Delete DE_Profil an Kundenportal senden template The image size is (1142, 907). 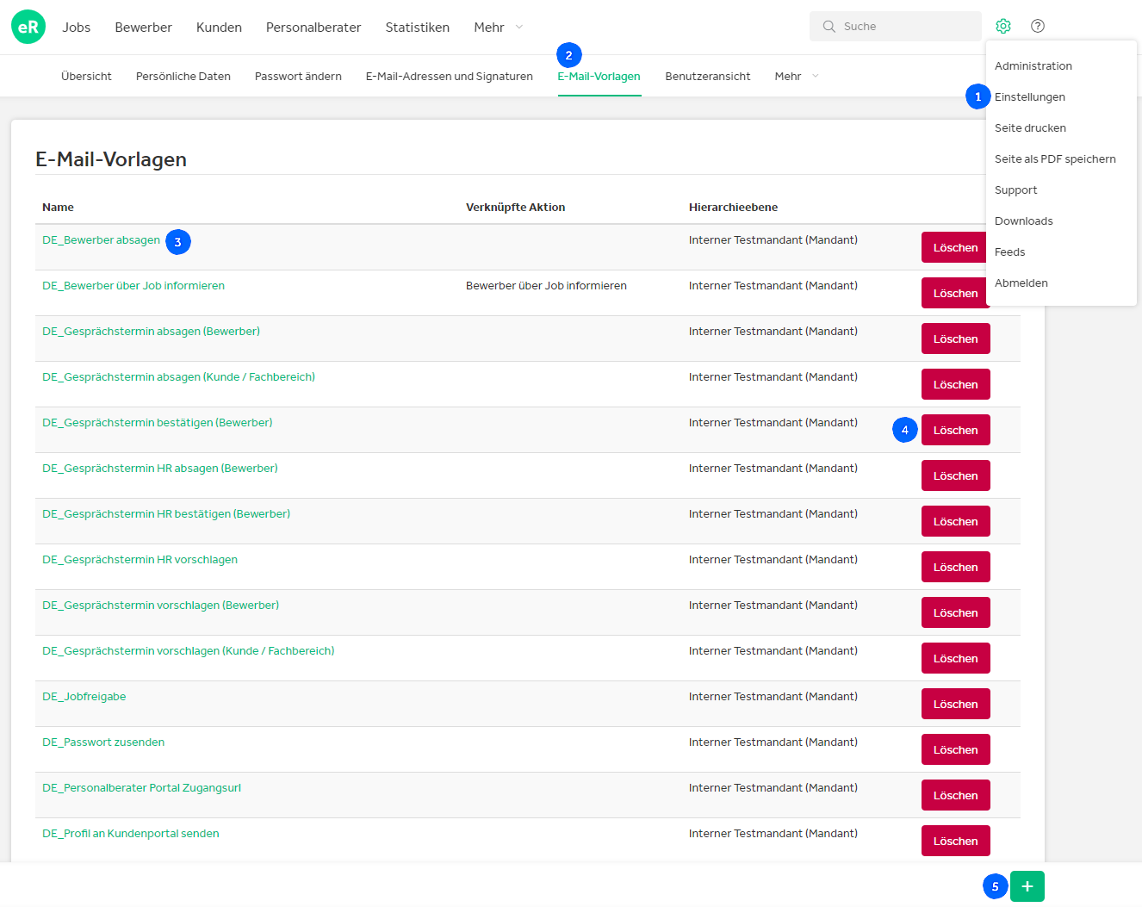955,841
